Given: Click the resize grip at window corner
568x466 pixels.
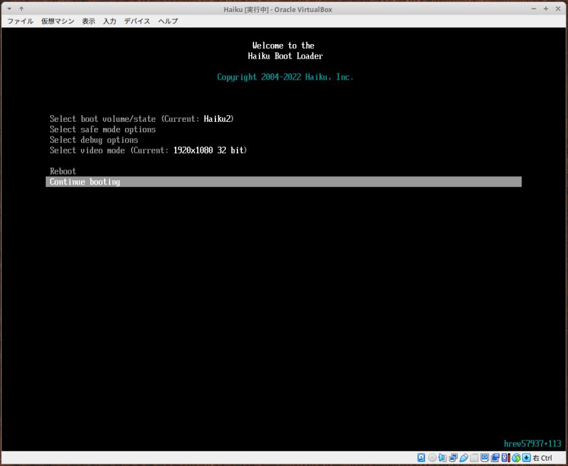Looking at the screenshot, I should (x=563, y=461).
